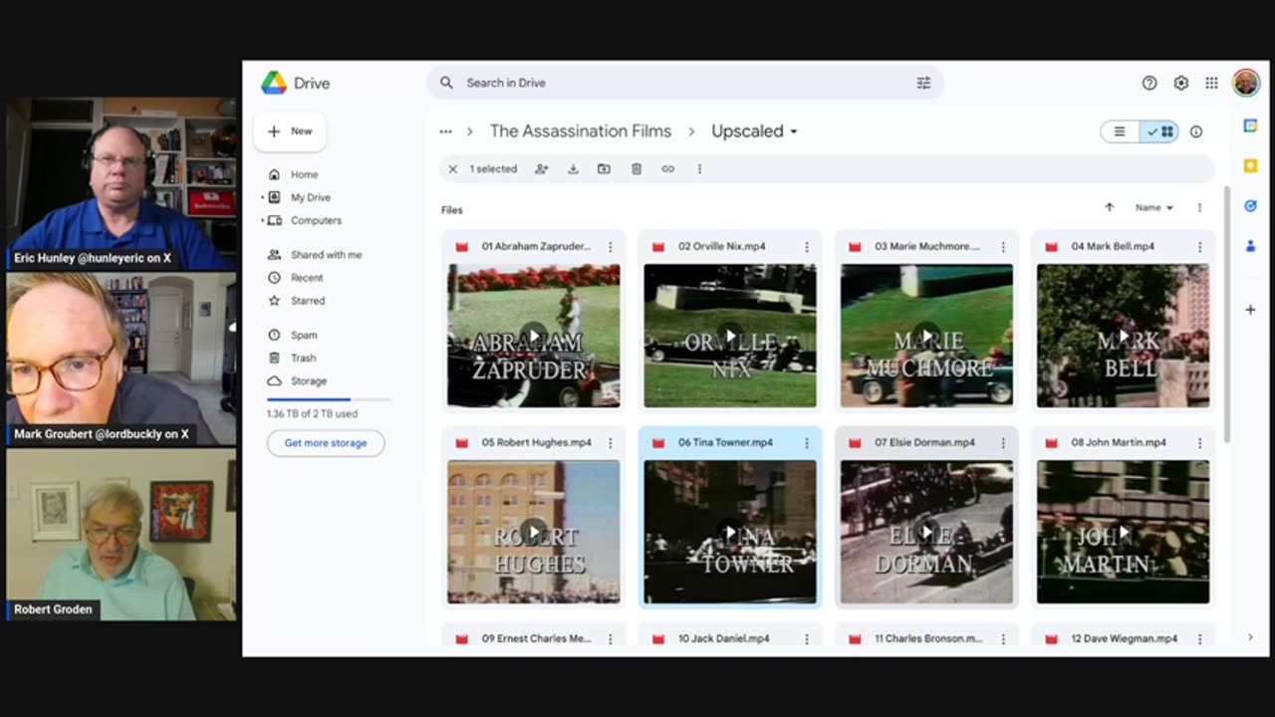The image size is (1275, 717).
Task: Select the Orville Nix video thumbnail
Action: point(729,336)
